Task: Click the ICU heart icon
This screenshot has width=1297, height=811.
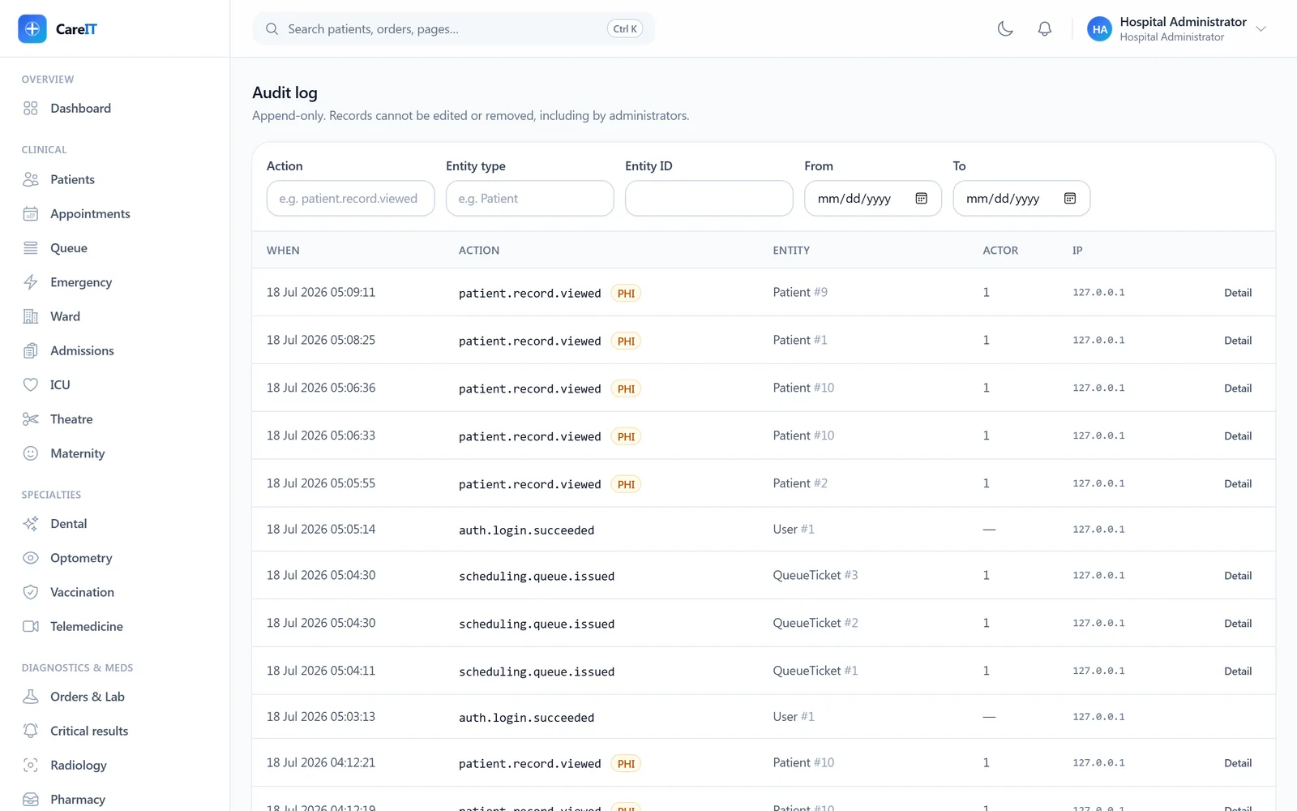Action: click(x=31, y=384)
